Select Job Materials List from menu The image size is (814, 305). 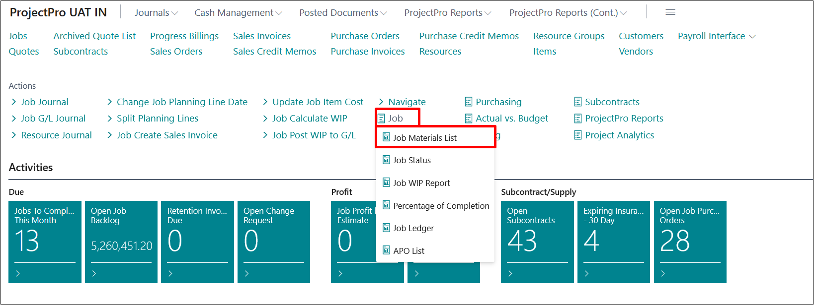pyautogui.click(x=424, y=138)
